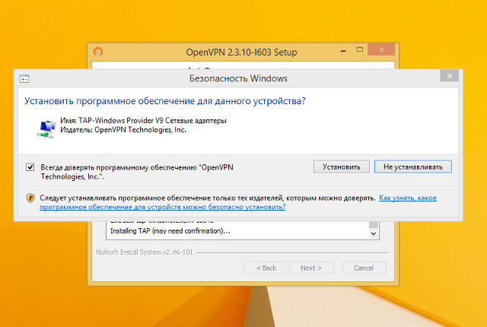Click the OpenVPN logo in setup title bar
The width and height of the screenshot is (487, 327).
(x=98, y=52)
